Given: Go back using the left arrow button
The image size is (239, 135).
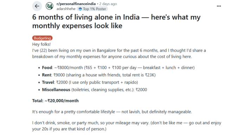Looking at the screenshot, I should [37, 6].
